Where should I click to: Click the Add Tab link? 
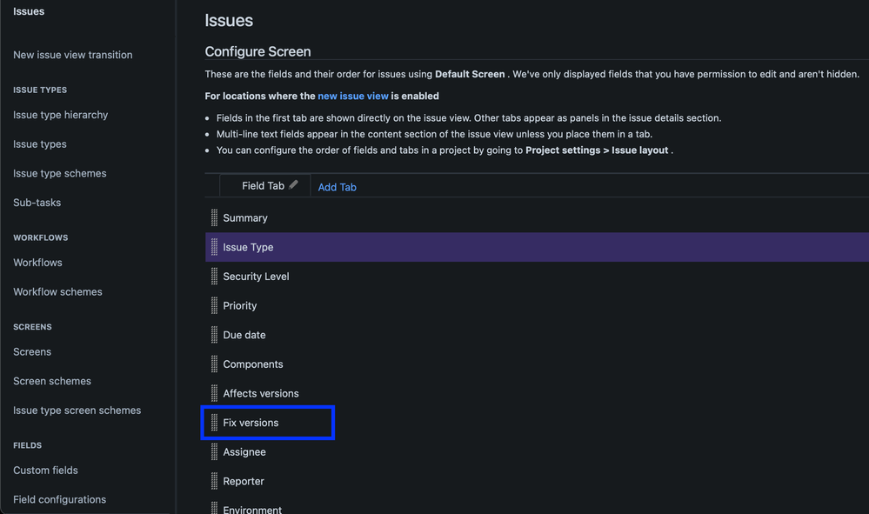point(337,187)
